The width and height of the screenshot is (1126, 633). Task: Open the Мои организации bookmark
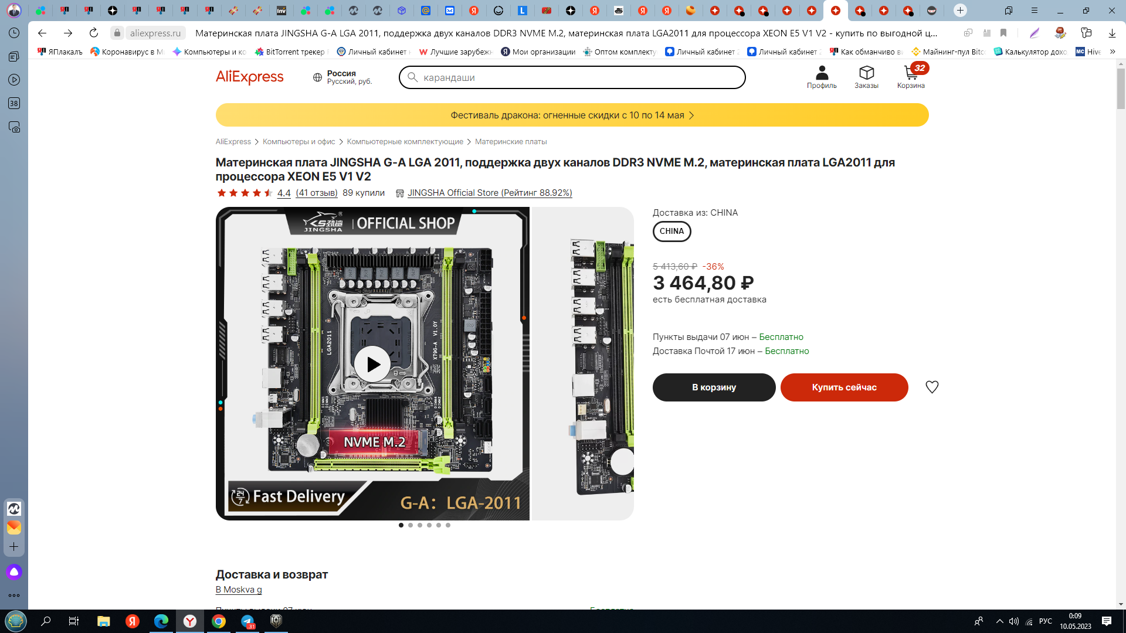coord(538,52)
